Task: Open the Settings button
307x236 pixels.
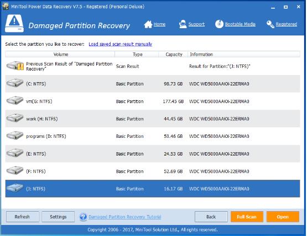Action: click(58, 217)
